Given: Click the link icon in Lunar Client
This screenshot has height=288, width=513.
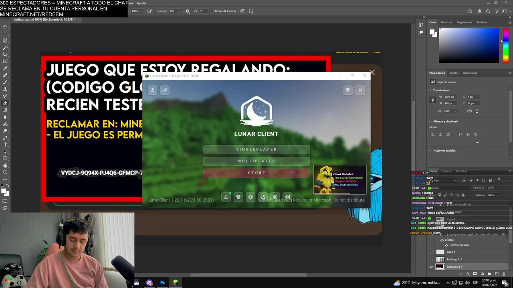Looking at the screenshot, I should point(164,90).
